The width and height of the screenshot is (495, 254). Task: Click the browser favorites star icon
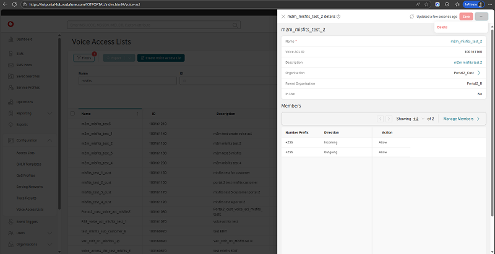(428, 4)
